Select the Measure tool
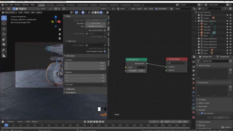 click(4, 55)
